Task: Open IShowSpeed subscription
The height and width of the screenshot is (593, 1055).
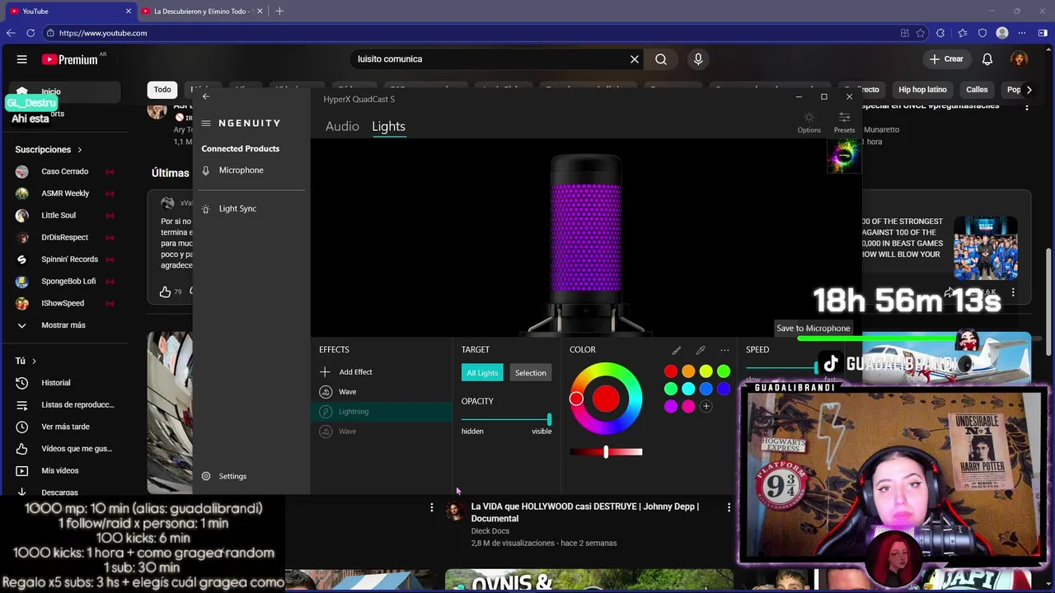Action: point(64,303)
